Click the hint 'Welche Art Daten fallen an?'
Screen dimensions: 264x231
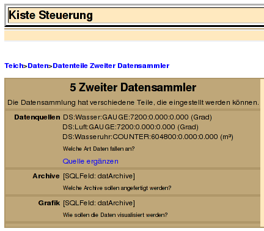(99, 149)
